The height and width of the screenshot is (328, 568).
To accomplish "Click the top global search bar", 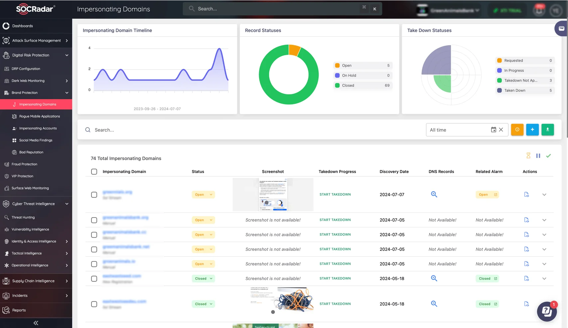I will click(x=282, y=9).
